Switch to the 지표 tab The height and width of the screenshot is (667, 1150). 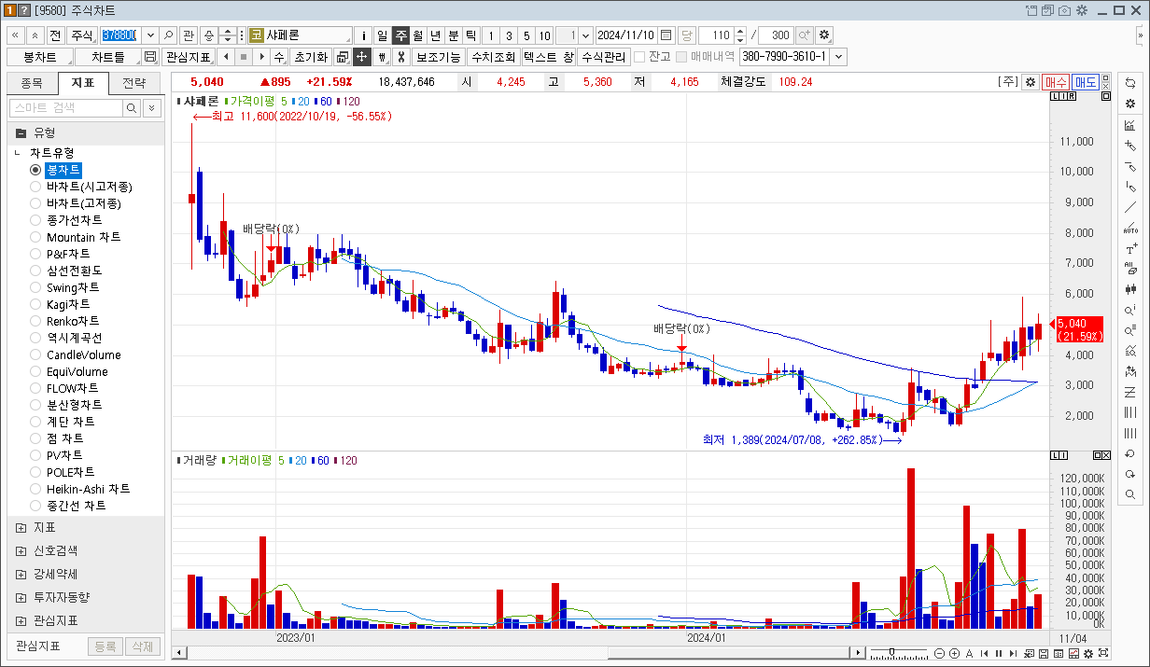[x=83, y=83]
